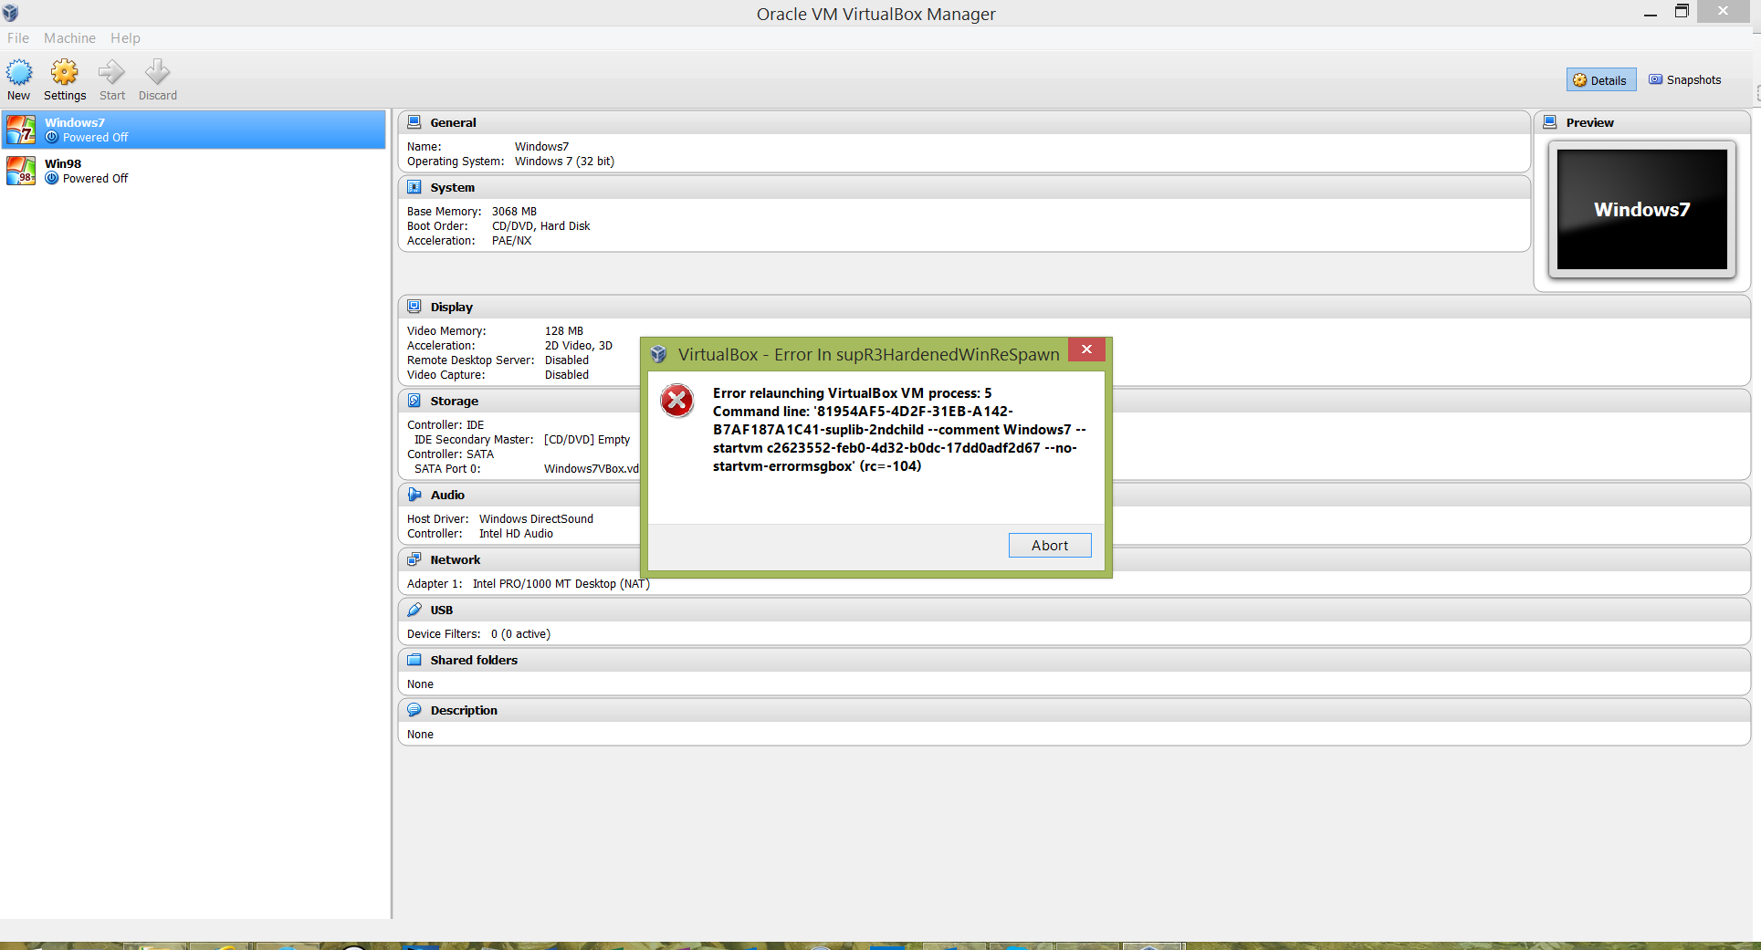The height and width of the screenshot is (950, 1761).
Task: Click the New virtual machine icon
Action: [x=18, y=73]
